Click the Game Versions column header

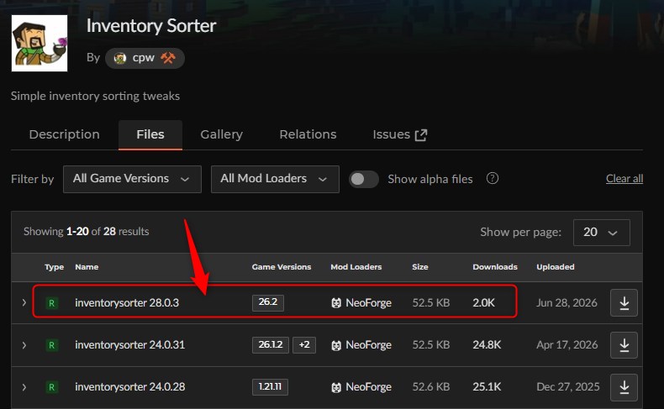pos(282,267)
